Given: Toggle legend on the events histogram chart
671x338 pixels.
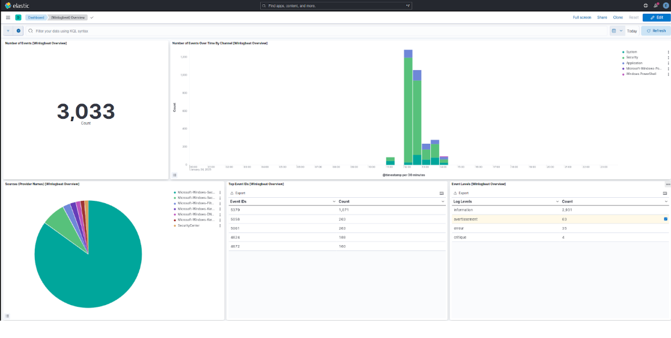Looking at the screenshot, I should 175,175.
